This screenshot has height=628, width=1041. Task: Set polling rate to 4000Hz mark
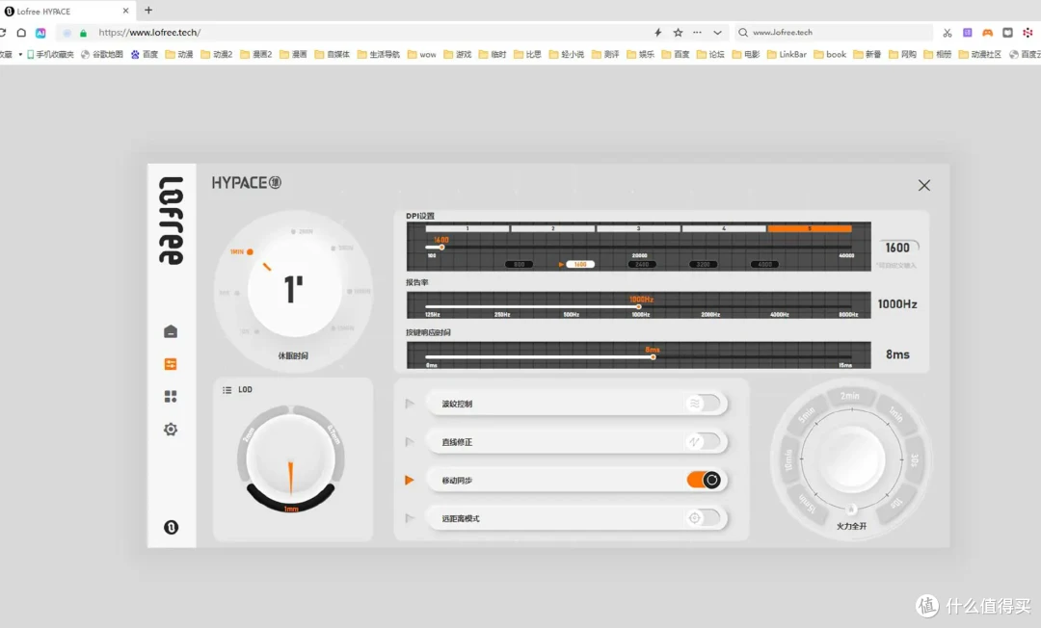pyautogui.click(x=780, y=314)
